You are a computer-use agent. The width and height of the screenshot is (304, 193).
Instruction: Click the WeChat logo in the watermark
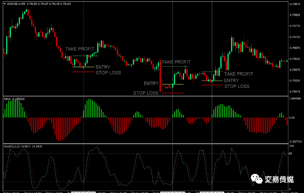[x=258, y=179]
